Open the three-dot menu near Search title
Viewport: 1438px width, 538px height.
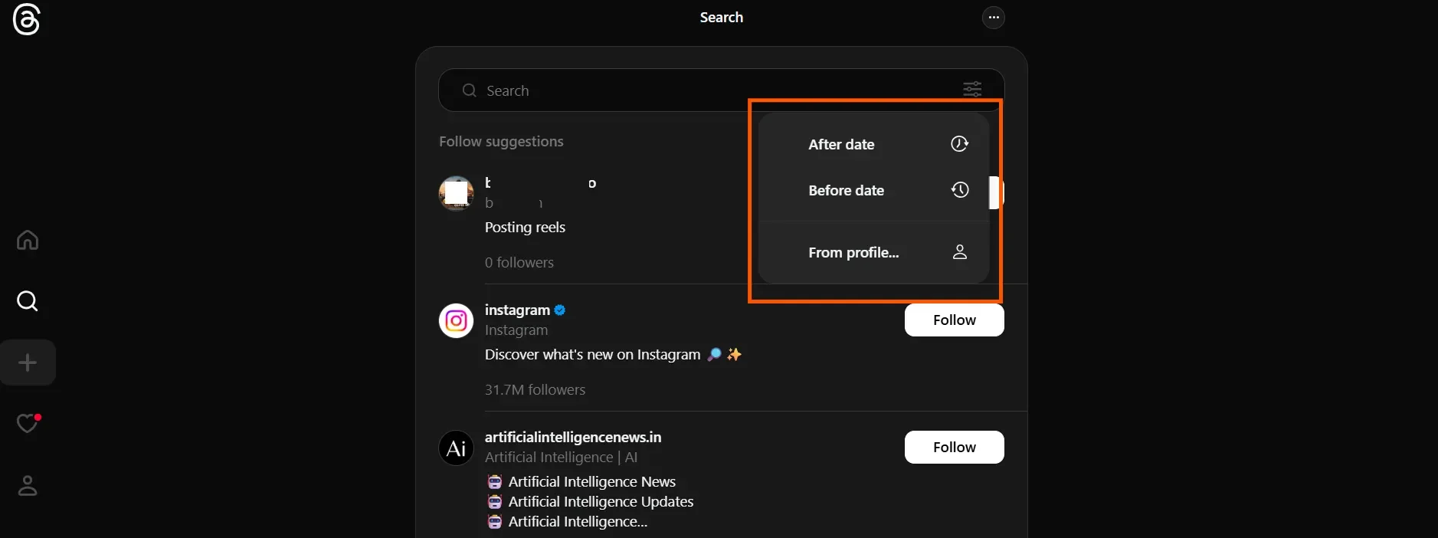pyautogui.click(x=993, y=17)
